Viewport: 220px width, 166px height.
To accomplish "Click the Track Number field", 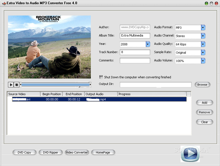I will pos(135,52).
